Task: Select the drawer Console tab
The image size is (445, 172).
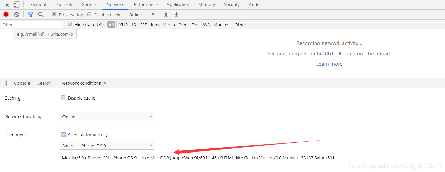Action: [22, 83]
